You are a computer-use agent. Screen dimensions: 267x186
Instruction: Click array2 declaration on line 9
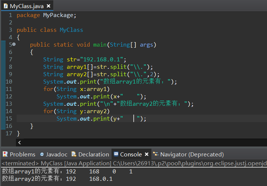tap(77, 74)
